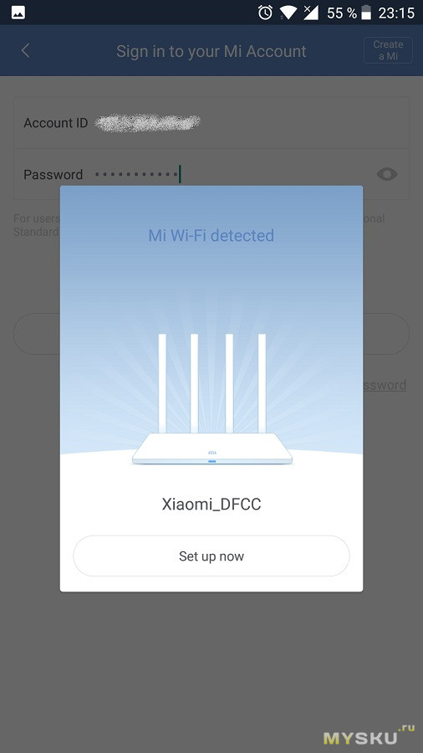This screenshot has height=753, width=423.
Task: Tap the Wi-Fi signal status icon
Action: [x=288, y=13]
